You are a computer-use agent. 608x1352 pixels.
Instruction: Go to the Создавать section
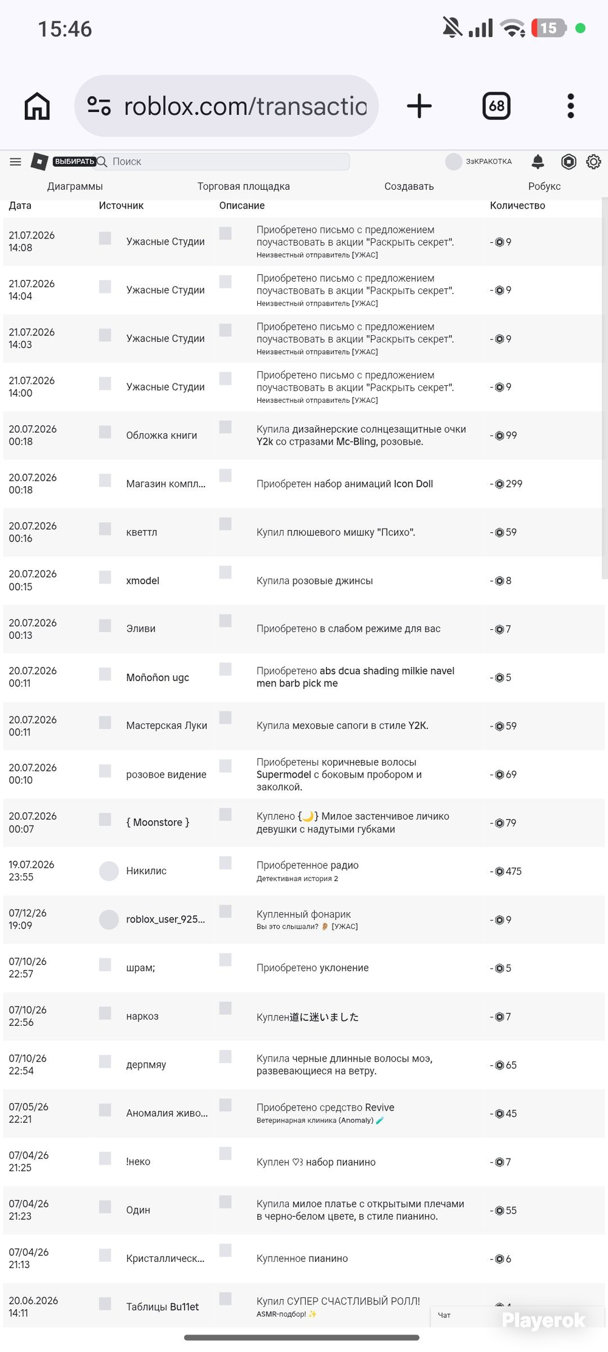coord(409,186)
